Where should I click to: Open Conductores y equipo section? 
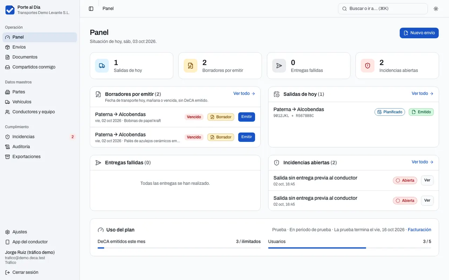[x=40, y=112]
